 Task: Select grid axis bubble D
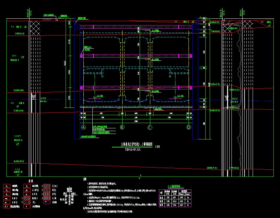[189, 127]
